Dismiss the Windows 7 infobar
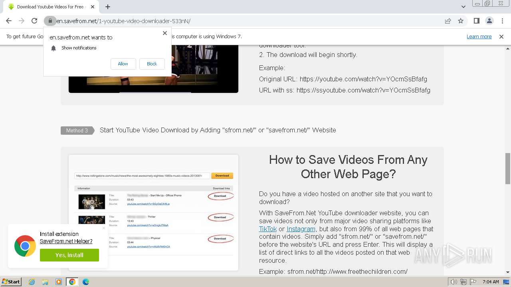This screenshot has height=287, width=511. [501, 36]
